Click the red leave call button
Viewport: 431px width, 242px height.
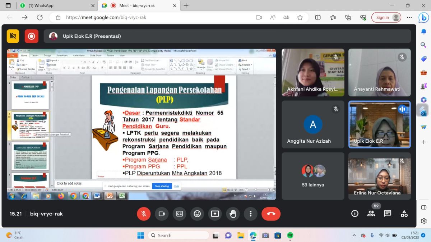tap(271, 214)
